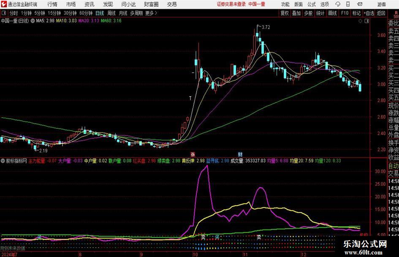Switch to 5分钟 period

coord(40,13)
